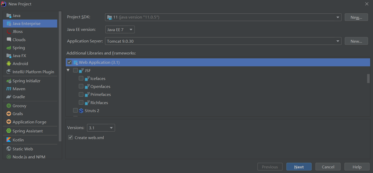The width and height of the screenshot is (373, 173).
Task: Click the IntelliJ Platform Plugin icon
Action: point(9,72)
